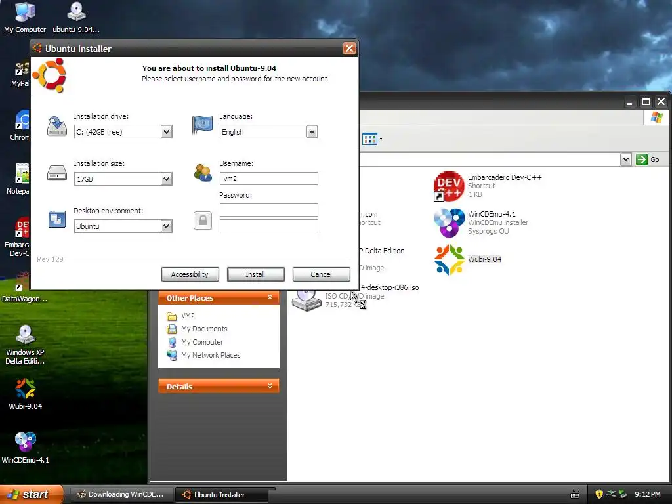The width and height of the screenshot is (672, 504).
Task: Select Embarcadero Dev-C++ in Explorer window
Action: tap(488, 186)
